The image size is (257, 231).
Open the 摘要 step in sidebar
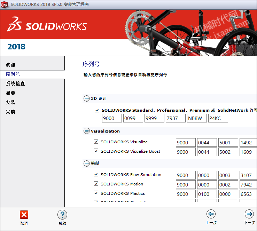pos(10,93)
